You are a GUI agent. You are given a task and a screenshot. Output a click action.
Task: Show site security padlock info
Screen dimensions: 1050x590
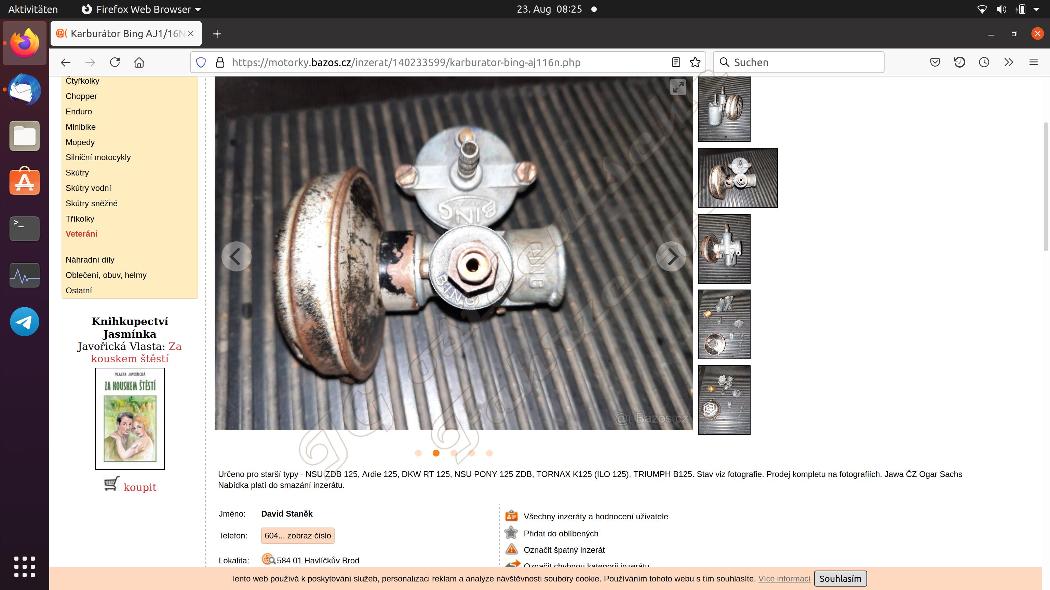[x=220, y=62]
